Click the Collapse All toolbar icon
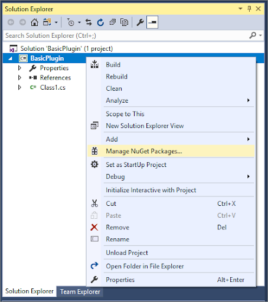The width and height of the screenshot is (268, 302). tap(113, 22)
